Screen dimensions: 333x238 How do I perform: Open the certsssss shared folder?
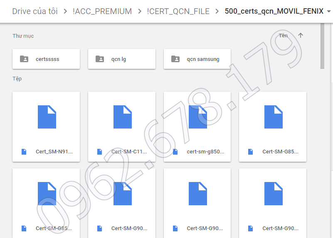coord(46,59)
